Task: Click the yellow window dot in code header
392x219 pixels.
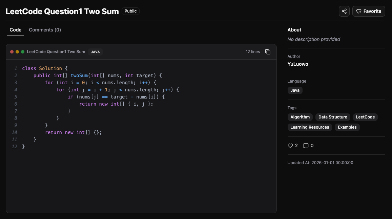Action: [x=17, y=52]
